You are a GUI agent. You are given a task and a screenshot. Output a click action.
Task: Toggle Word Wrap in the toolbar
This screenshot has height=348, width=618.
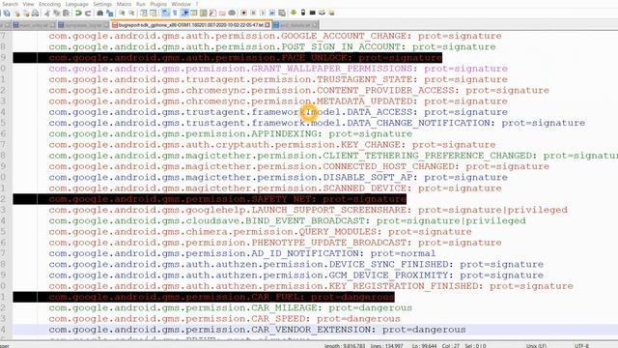pos(165,13)
